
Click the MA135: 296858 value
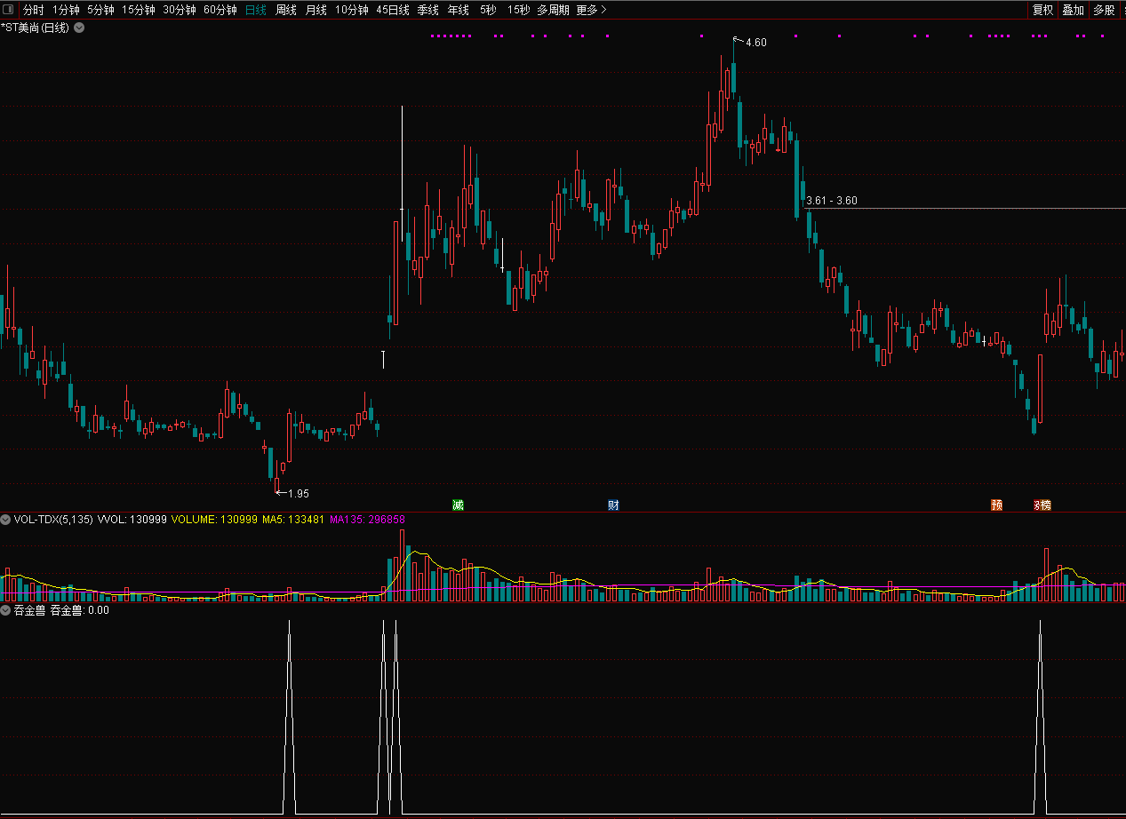pos(367,519)
